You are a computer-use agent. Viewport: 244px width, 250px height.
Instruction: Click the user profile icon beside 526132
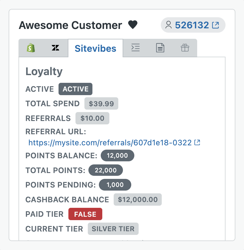[x=168, y=25]
